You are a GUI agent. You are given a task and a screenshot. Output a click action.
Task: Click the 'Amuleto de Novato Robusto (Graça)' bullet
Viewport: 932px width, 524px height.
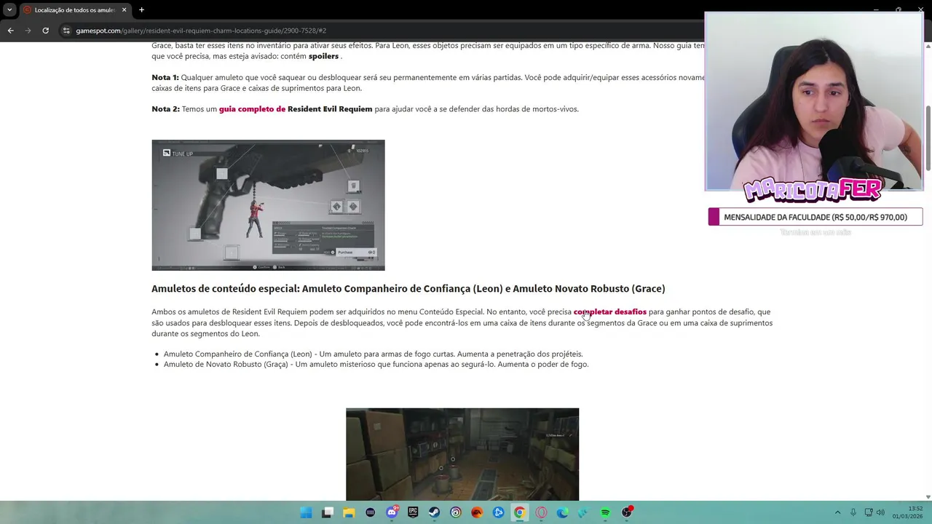pos(376,364)
